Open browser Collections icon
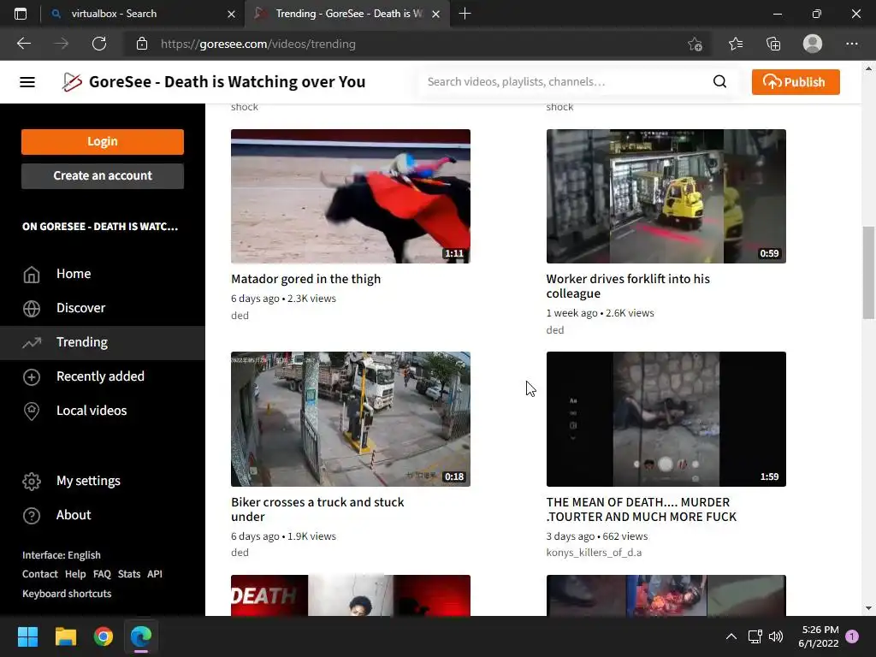This screenshot has width=876, height=657. click(773, 44)
